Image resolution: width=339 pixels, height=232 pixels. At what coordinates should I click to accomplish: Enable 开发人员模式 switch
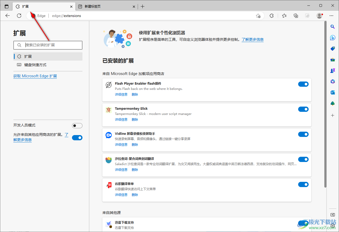click(77, 126)
